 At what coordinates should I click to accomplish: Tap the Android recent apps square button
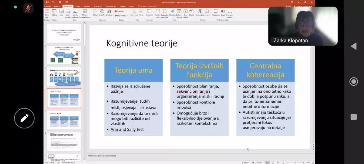click(x=353, y=117)
